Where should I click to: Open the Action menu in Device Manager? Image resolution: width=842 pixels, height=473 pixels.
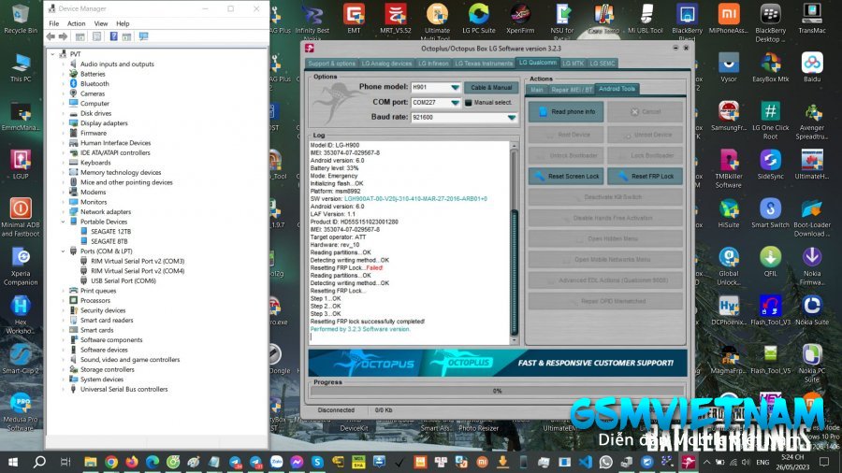77,23
